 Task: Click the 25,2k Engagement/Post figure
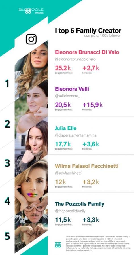(x=63, y=69)
